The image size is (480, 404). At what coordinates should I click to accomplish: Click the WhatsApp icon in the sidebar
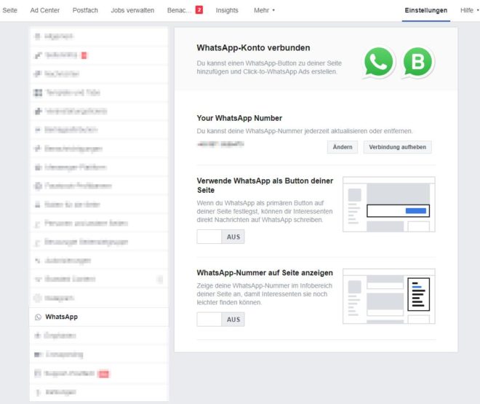tap(38, 317)
